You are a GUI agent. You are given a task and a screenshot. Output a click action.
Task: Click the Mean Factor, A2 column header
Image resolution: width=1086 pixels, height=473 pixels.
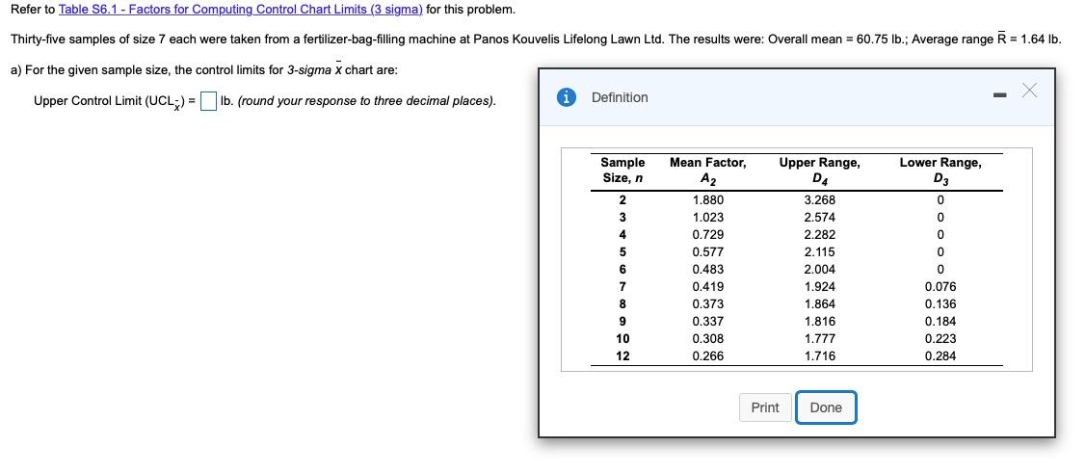point(708,171)
